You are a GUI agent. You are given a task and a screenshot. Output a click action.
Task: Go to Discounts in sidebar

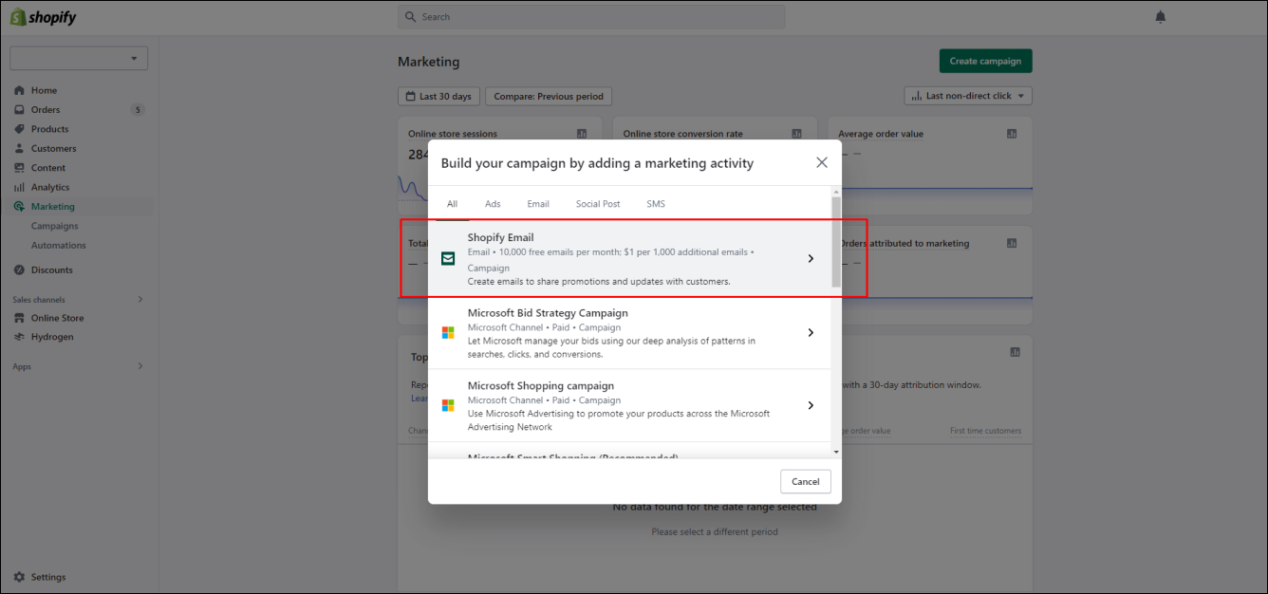click(x=52, y=270)
